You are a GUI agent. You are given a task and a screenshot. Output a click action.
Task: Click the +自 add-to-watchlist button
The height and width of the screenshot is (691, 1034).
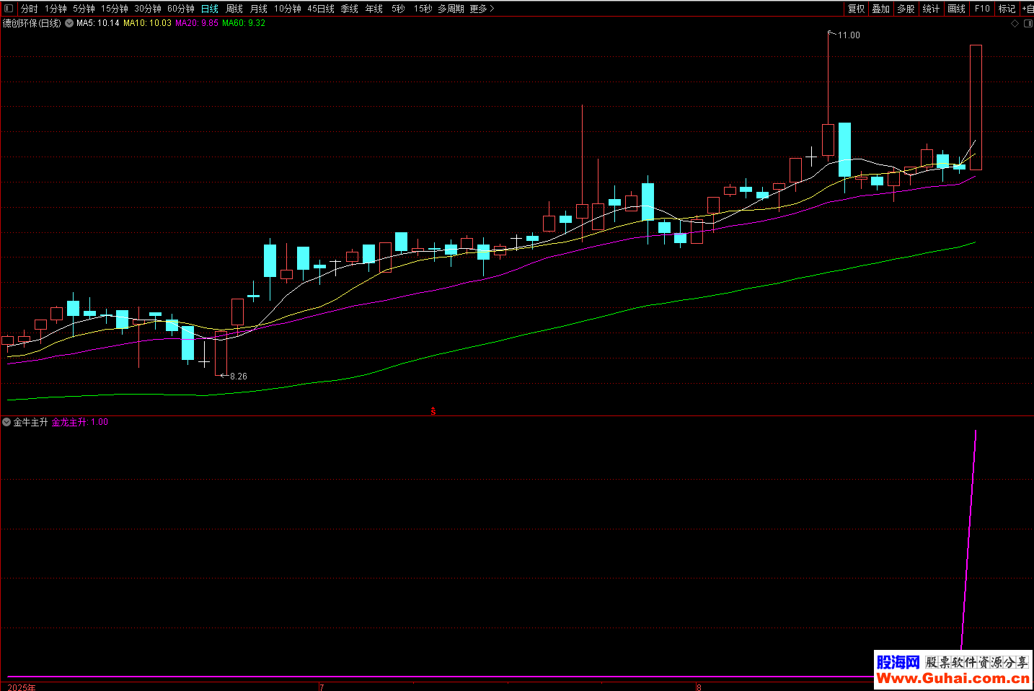click(x=1028, y=9)
